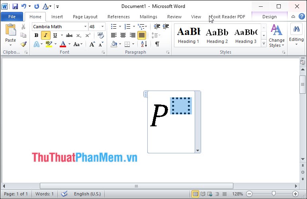Open the equation options dropdown arrow

[x=197, y=151]
